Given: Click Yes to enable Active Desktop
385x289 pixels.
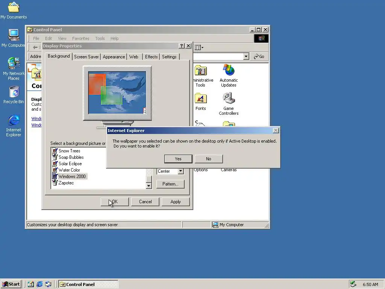Looking at the screenshot, I should [x=178, y=159].
